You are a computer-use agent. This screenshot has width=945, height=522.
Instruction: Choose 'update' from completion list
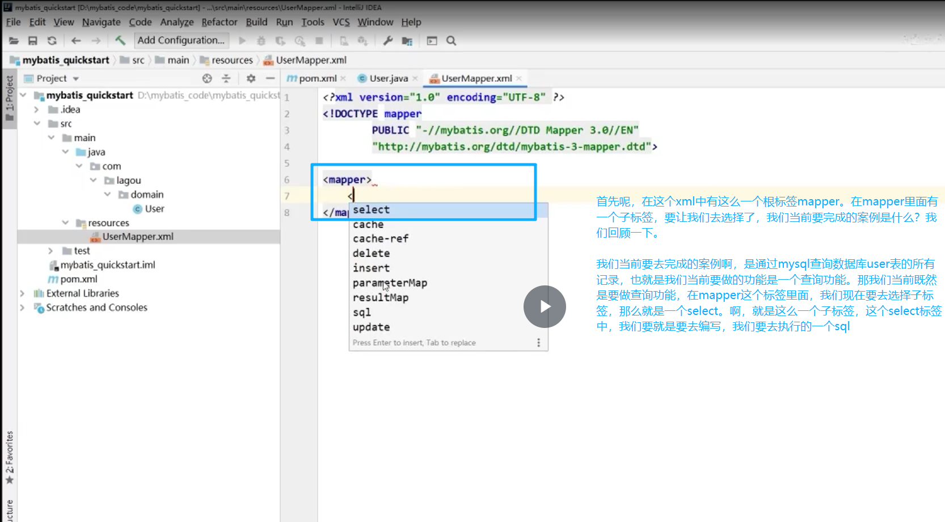[448, 327]
